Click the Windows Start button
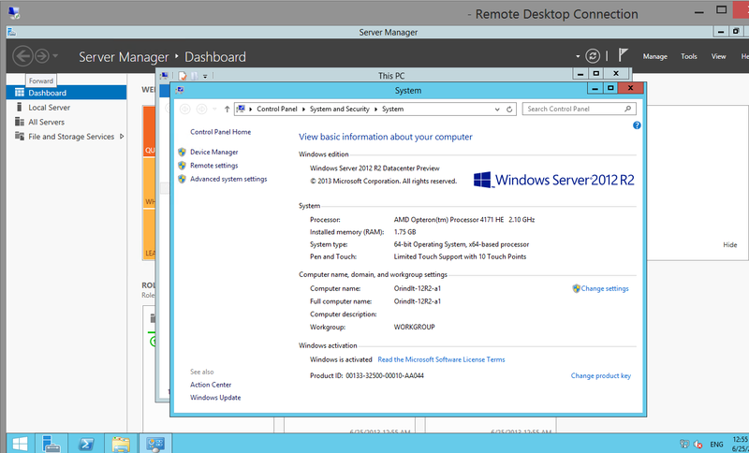The image size is (749, 453). point(20,444)
